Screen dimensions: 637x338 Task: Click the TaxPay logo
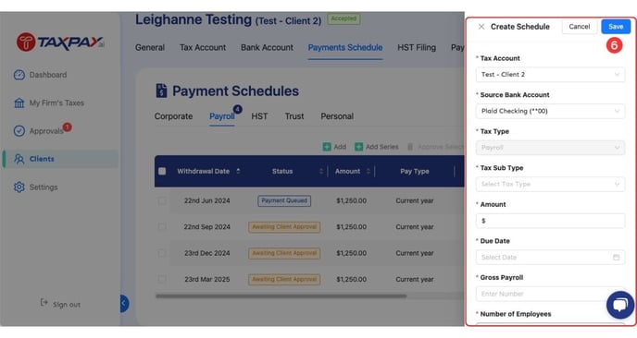[60, 42]
